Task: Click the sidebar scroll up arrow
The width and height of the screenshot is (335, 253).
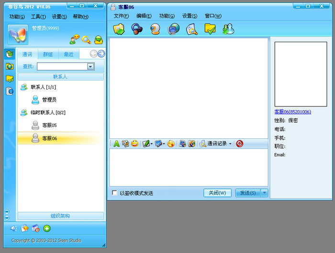Action: click(x=7, y=212)
